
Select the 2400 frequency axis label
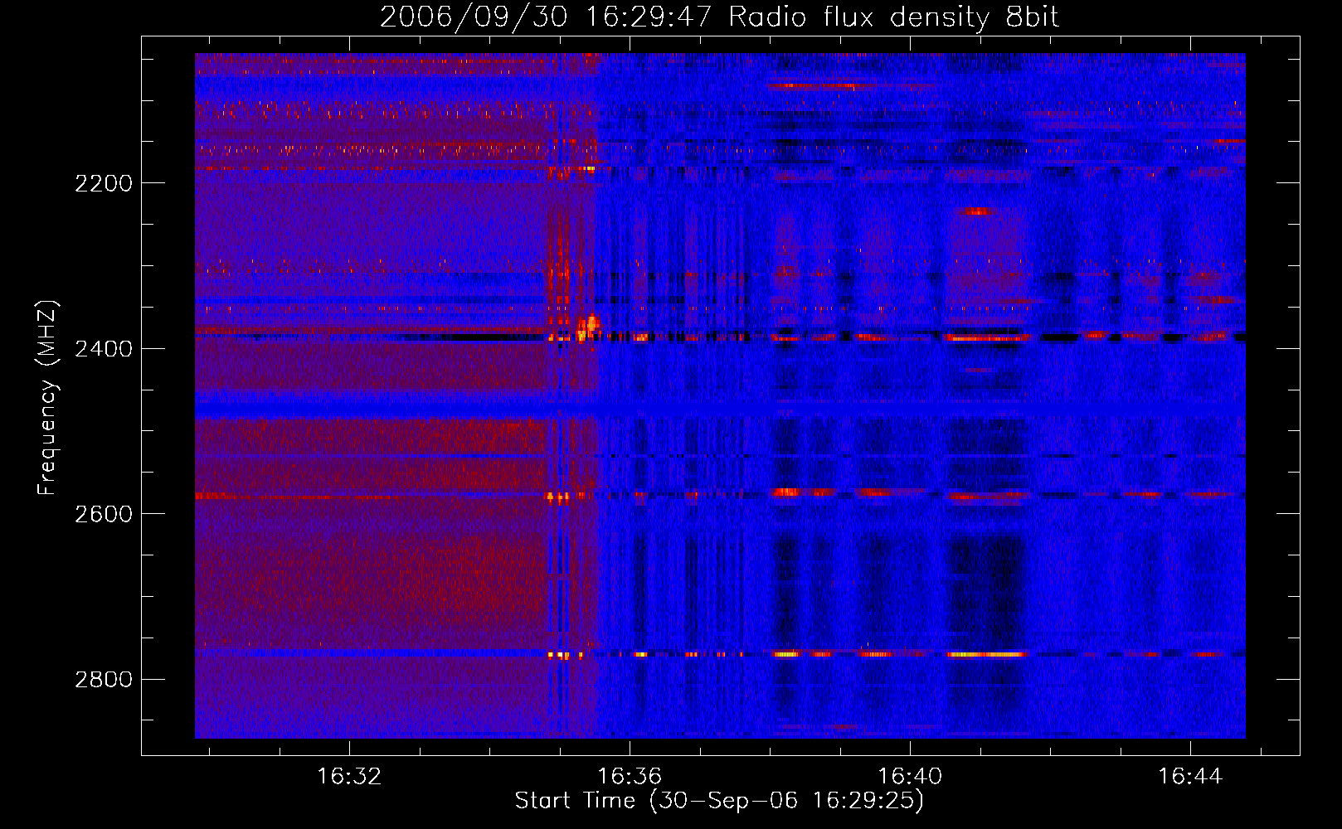coord(104,348)
